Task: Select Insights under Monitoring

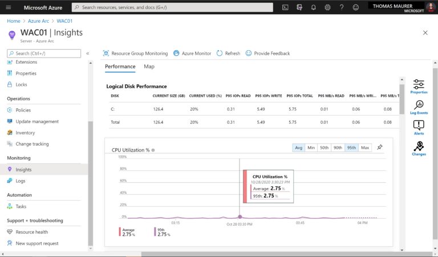Action: (43, 169)
